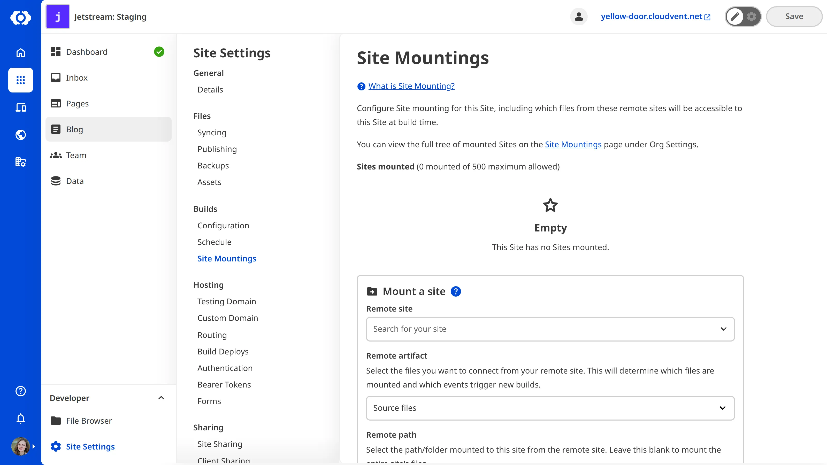Click the purple Jetstream site icon
The width and height of the screenshot is (827, 465).
[58, 17]
